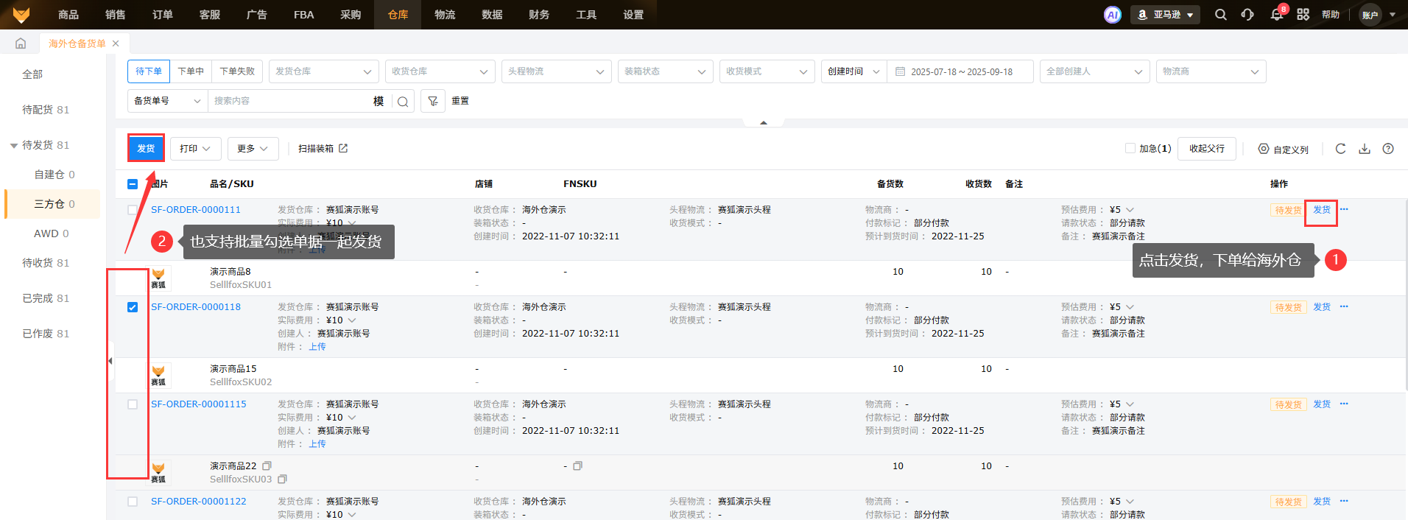Click the customer service headset icon
This screenshot has height=520, width=1408.
click(x=1247, y=15)
